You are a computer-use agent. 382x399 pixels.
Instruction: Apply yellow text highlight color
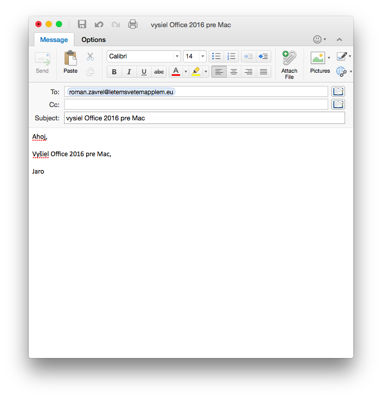click(195, 72)
